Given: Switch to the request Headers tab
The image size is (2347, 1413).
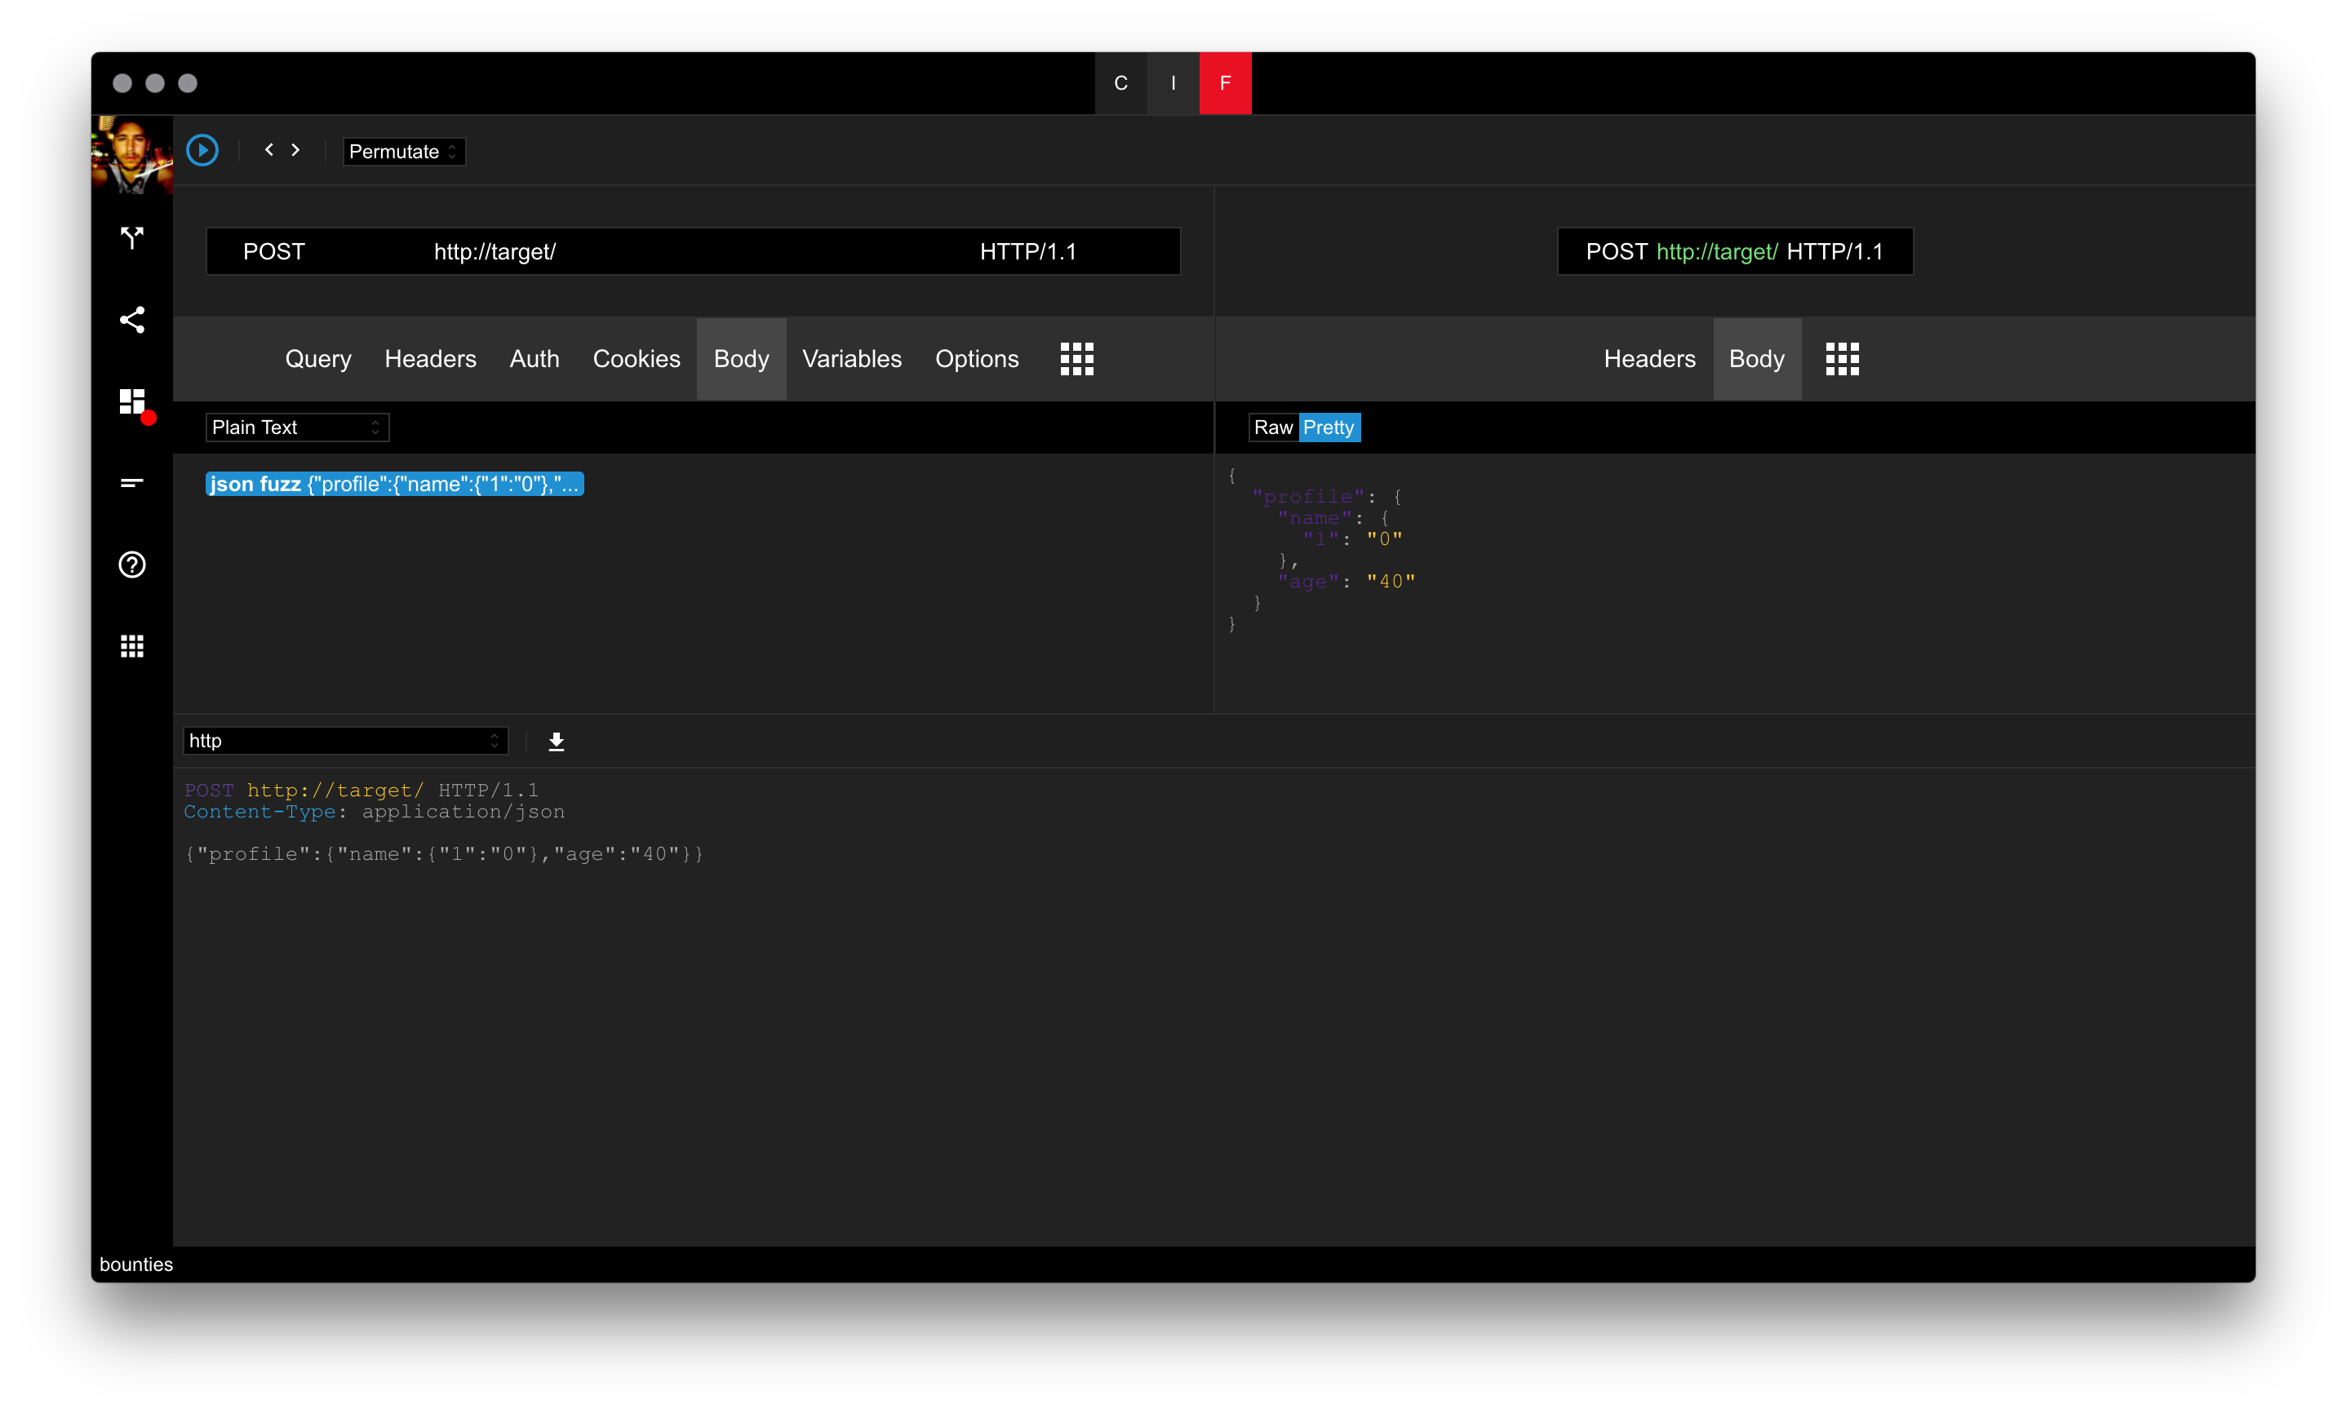Looking at the screenshot, I should [x=429, y=359].
